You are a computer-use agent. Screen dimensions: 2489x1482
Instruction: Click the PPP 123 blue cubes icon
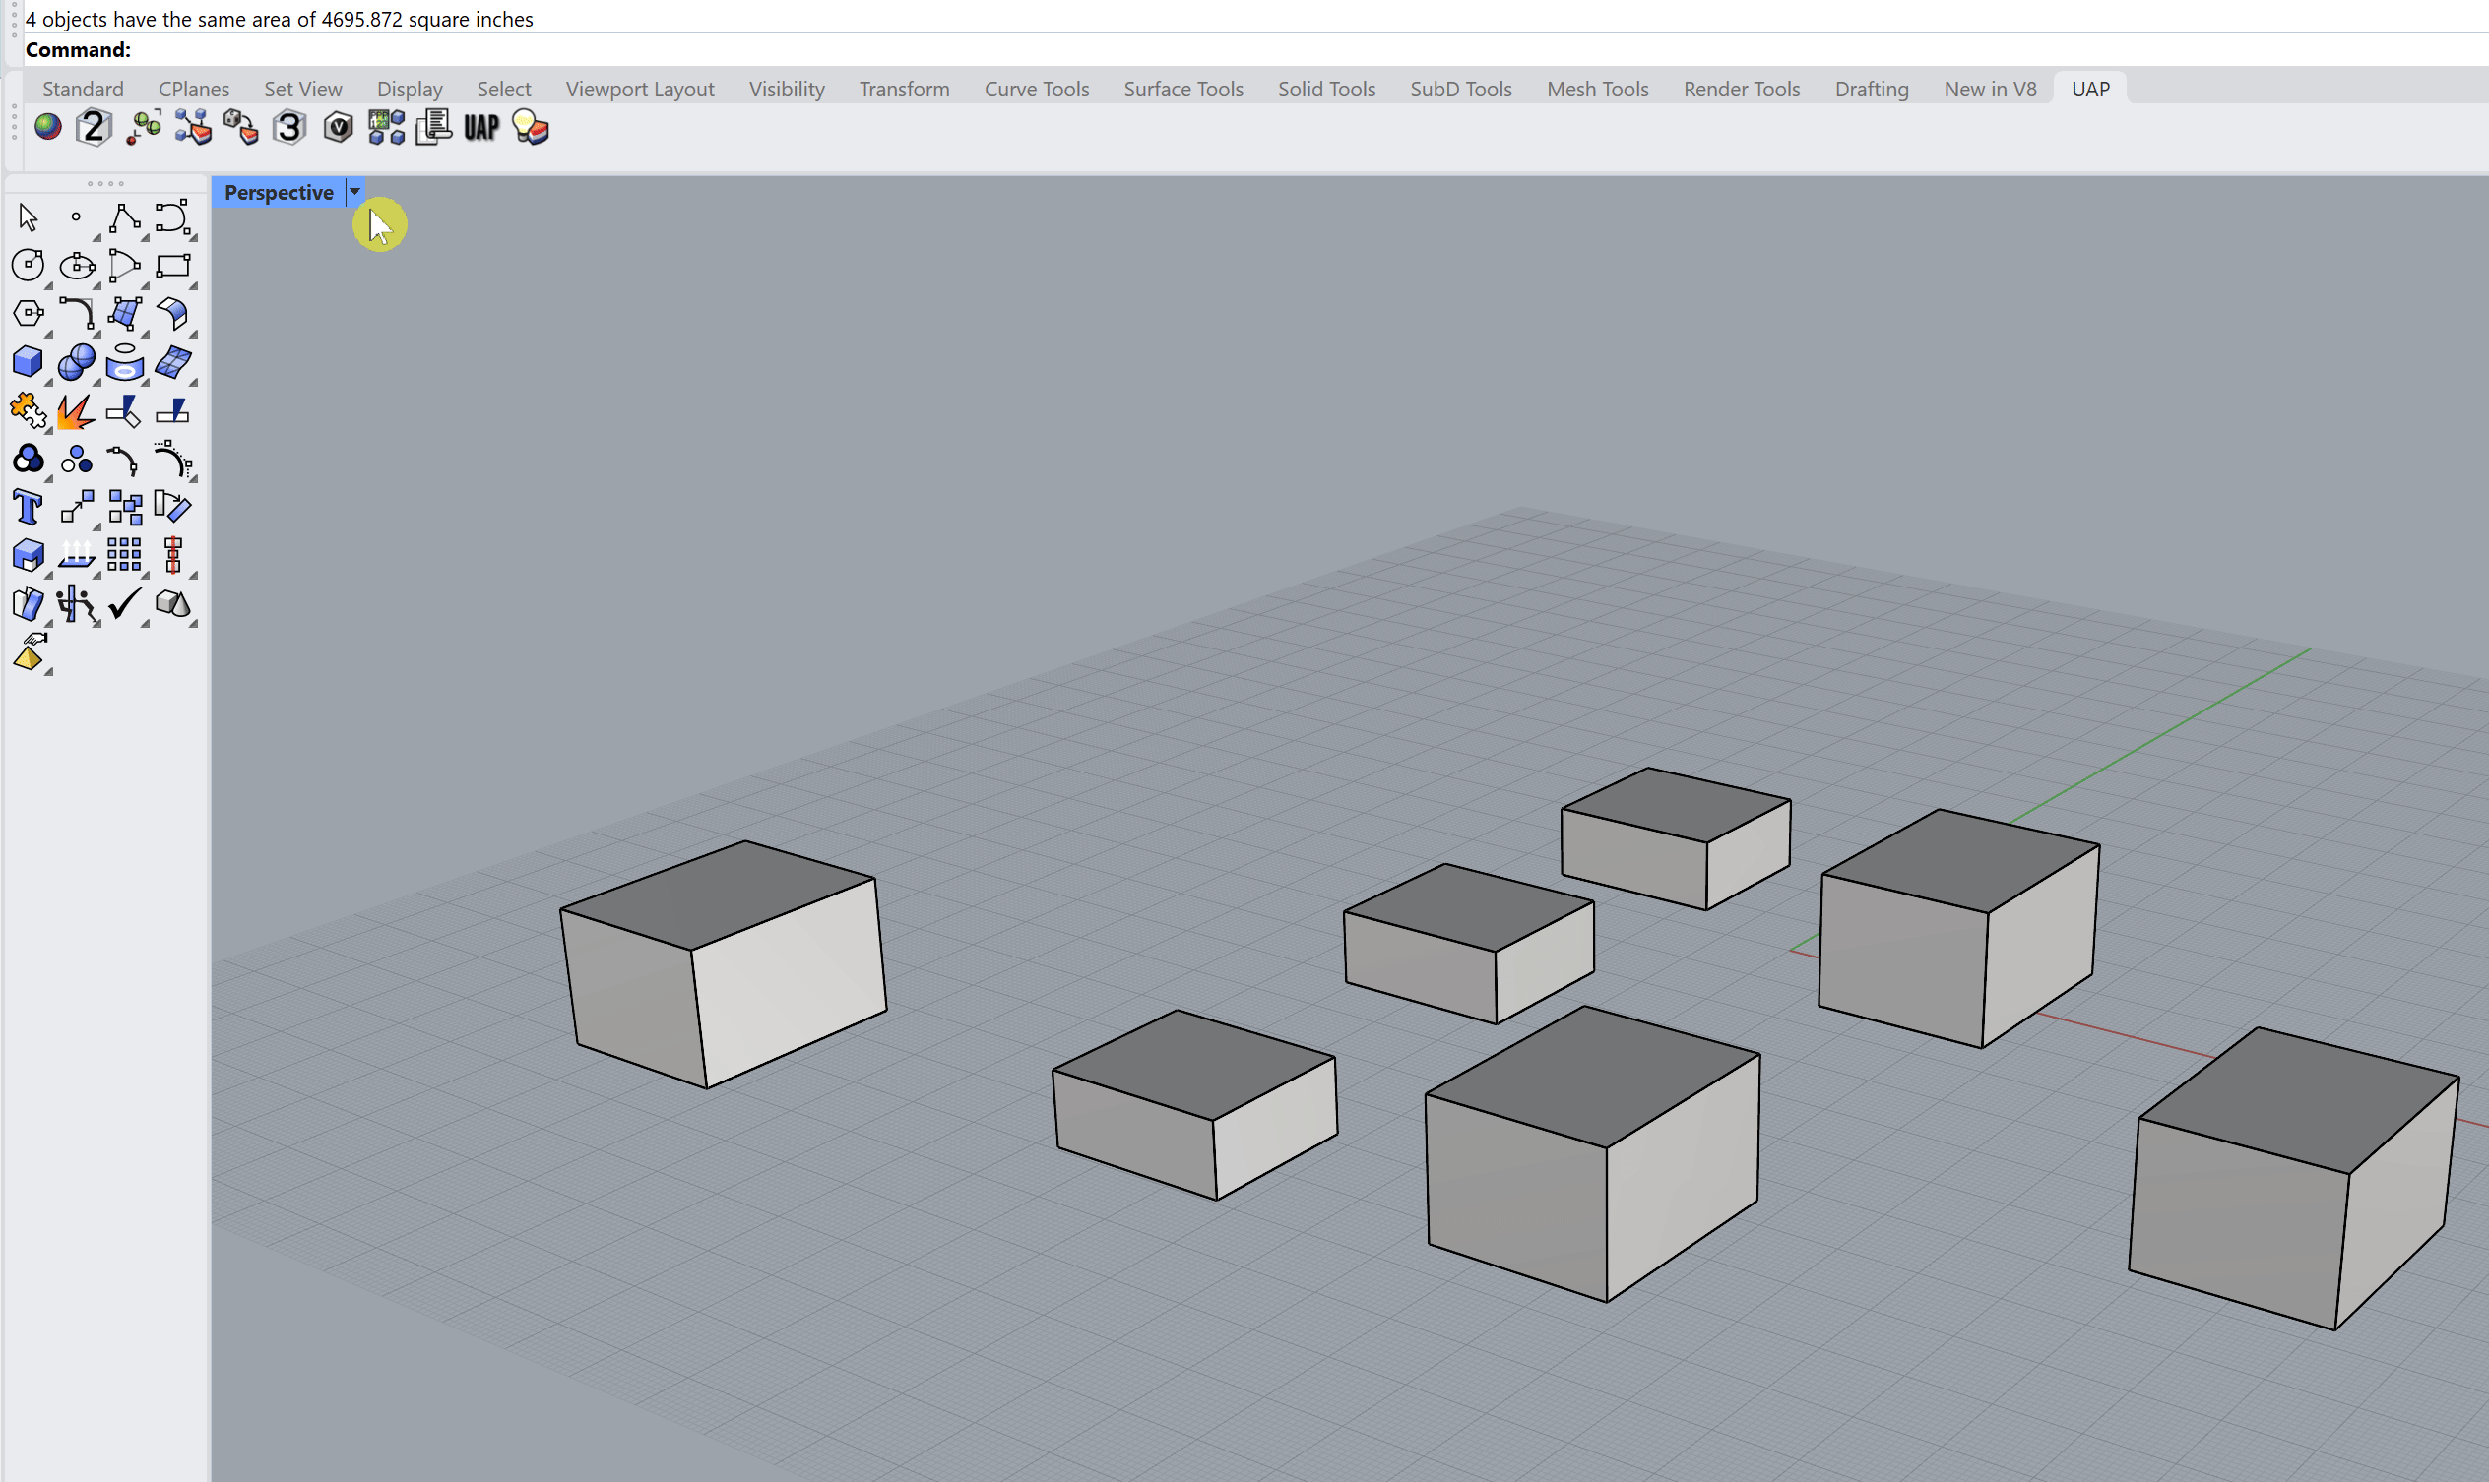[386, 128]
